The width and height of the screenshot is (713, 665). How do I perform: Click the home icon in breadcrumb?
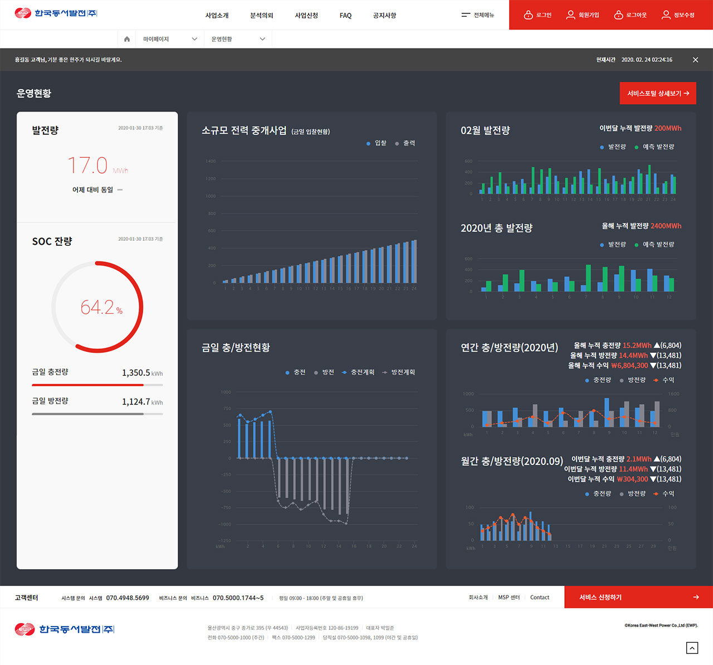pyautogui.click(x=127, y=39)
